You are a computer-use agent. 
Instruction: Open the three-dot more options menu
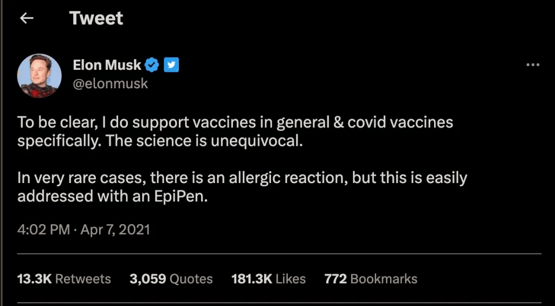(533, 65)
